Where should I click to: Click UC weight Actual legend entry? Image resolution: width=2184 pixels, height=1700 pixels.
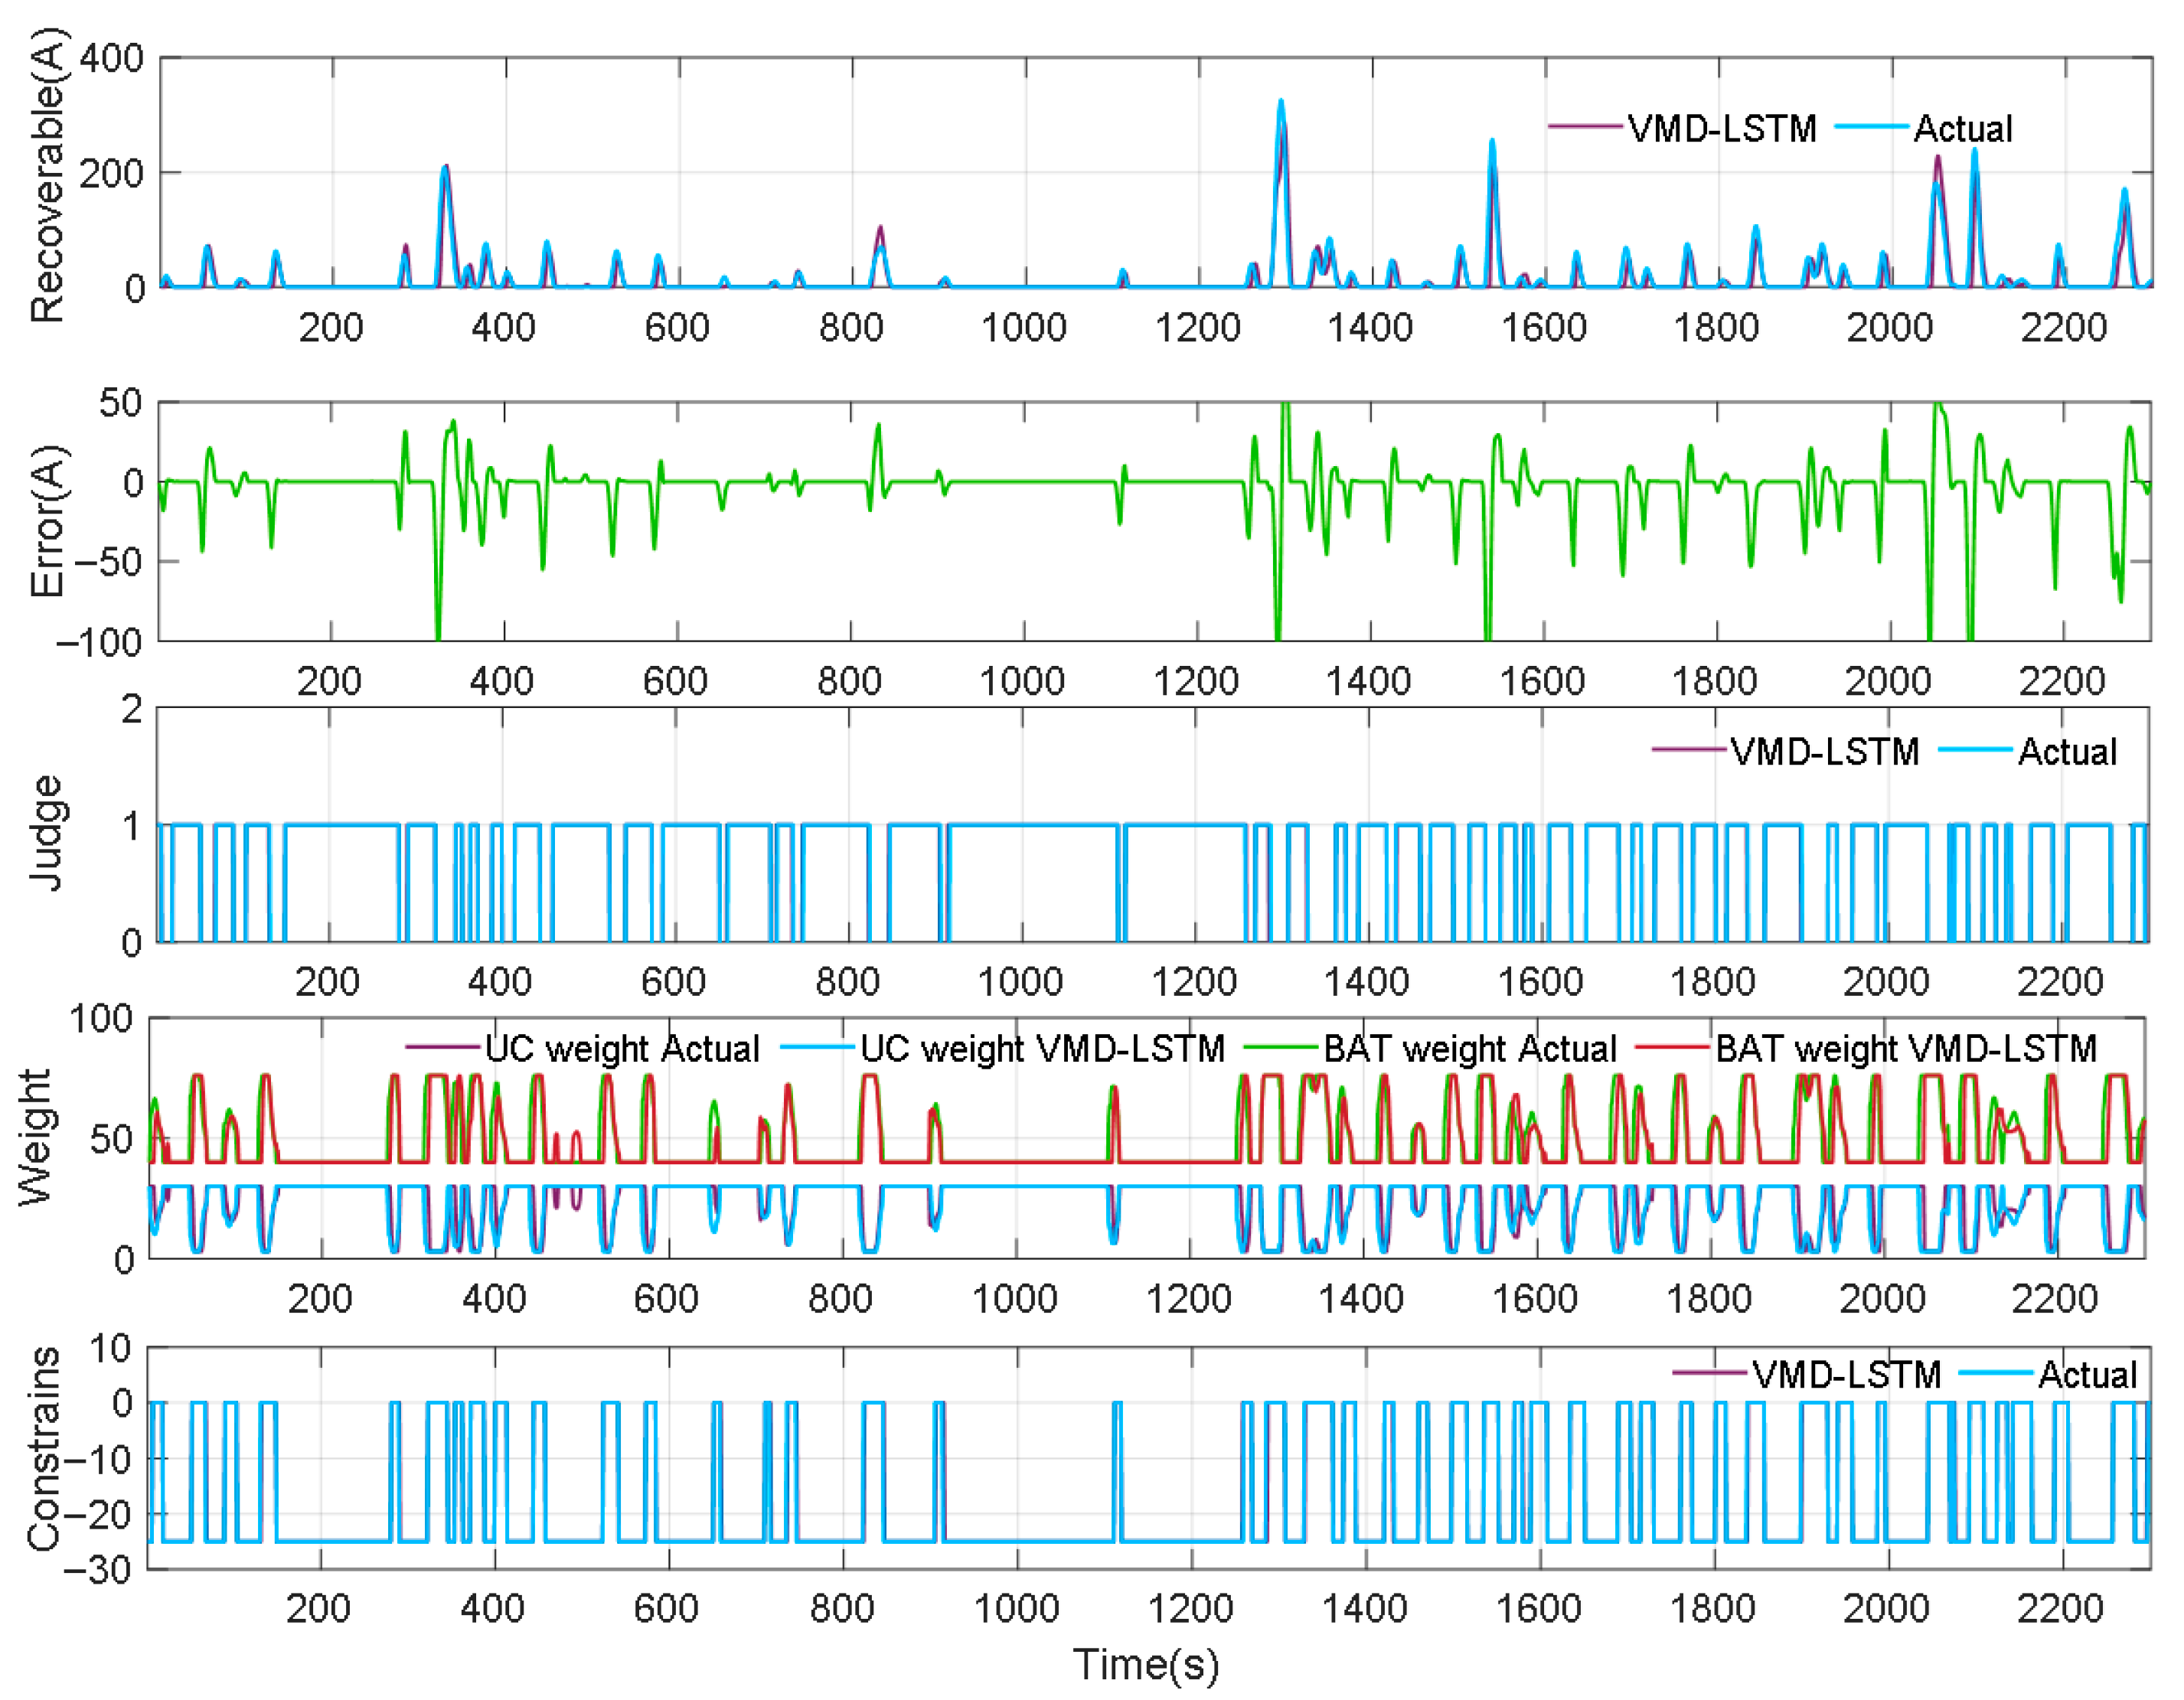click(622, 1049)
